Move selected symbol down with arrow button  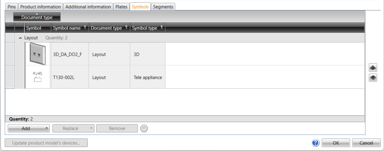click(x=373, y=78)
